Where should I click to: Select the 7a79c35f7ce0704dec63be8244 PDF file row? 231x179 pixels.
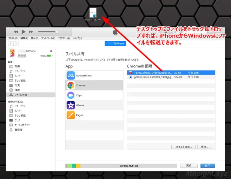[x=171, y=73]
